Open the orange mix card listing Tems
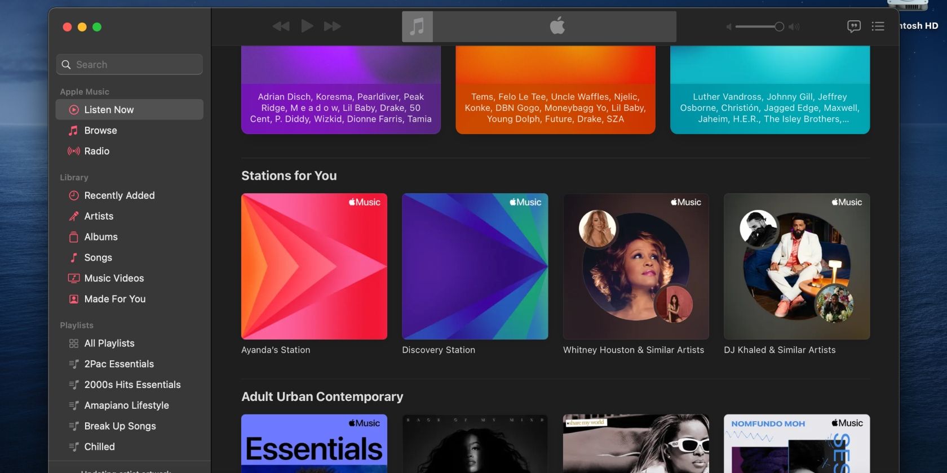Viewport: 947px width, 473px height. [555, 90]
